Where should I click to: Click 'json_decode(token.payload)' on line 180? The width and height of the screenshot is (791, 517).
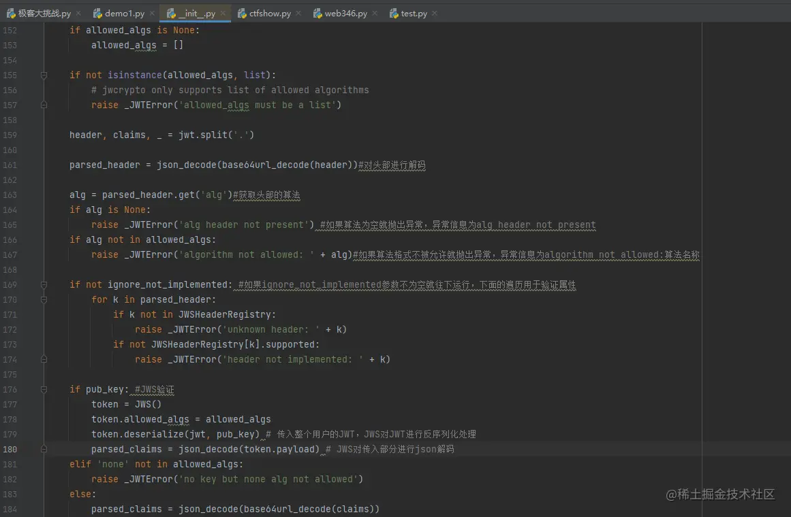(x=249, y=449)
